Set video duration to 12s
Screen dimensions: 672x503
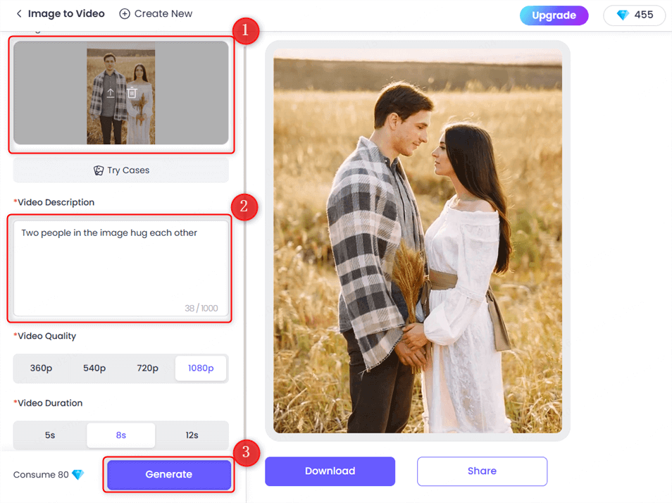pyautogui.click(x=192, y=435)
